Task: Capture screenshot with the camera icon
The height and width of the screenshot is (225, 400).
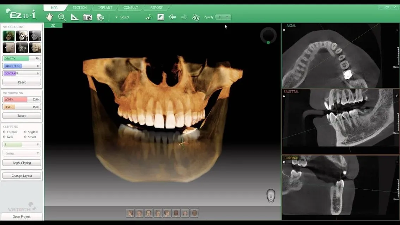Action: click(x=87, y=17)
